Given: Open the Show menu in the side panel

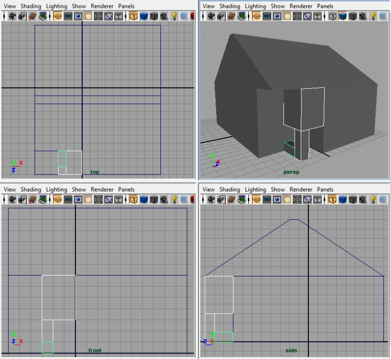Looking at the screenshot, I should click(x=278, y=189).
